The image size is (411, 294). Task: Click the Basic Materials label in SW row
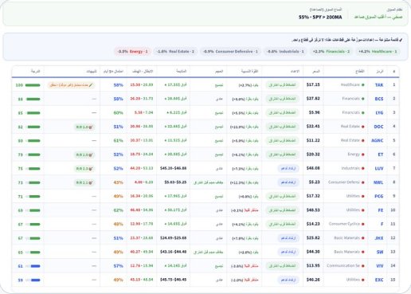(347, 252)
